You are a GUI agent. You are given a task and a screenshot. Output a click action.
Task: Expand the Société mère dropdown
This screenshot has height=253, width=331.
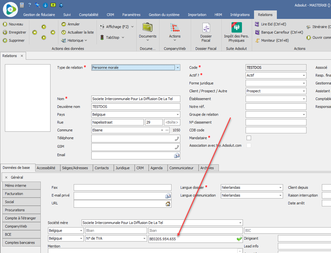point(240,223)
